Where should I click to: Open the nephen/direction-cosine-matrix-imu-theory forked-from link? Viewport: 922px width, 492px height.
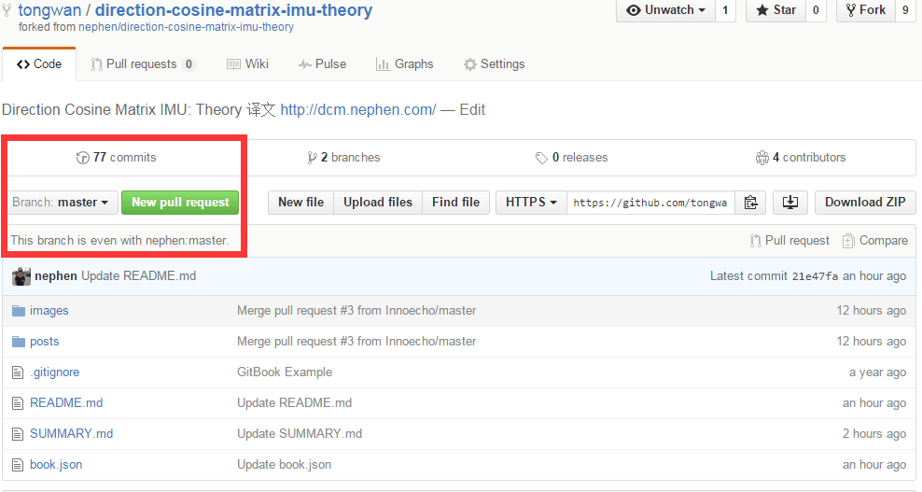[x=186, y=27]
